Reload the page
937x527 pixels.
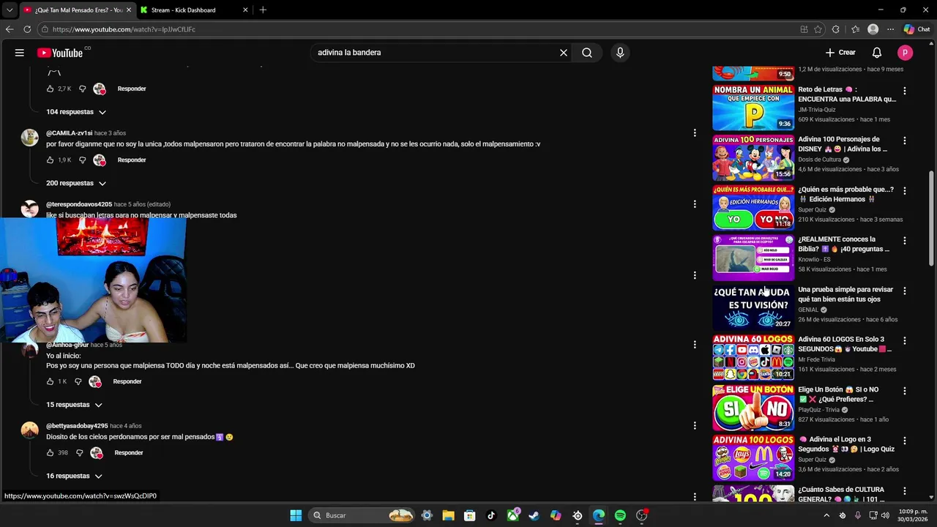click(27, 29)
